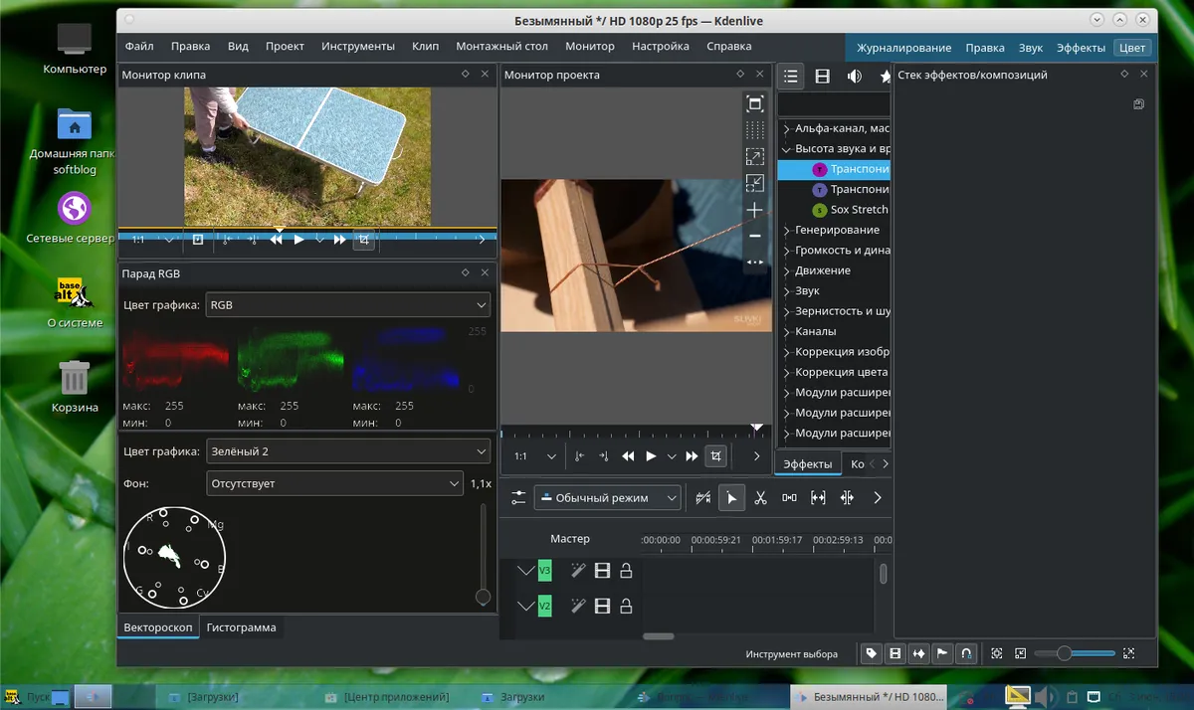
Task: Open project monitor 1:1 zoom dropdown
Action: pyautogui.click(x=535, y=456)
